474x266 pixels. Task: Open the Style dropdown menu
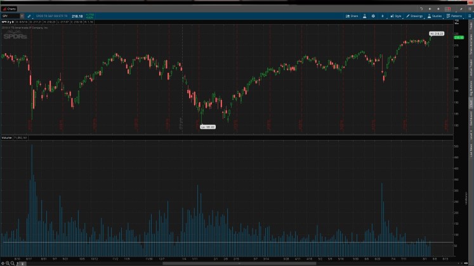coord(396,16)
